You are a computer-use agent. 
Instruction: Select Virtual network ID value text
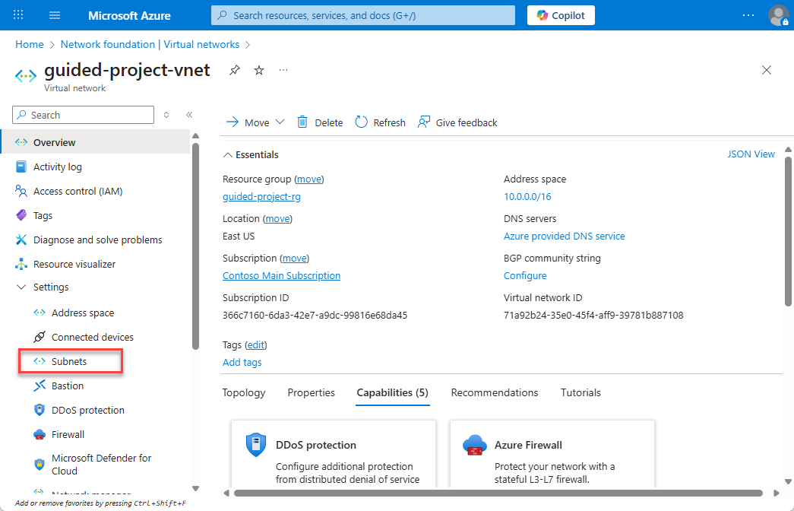coord(593,316)
